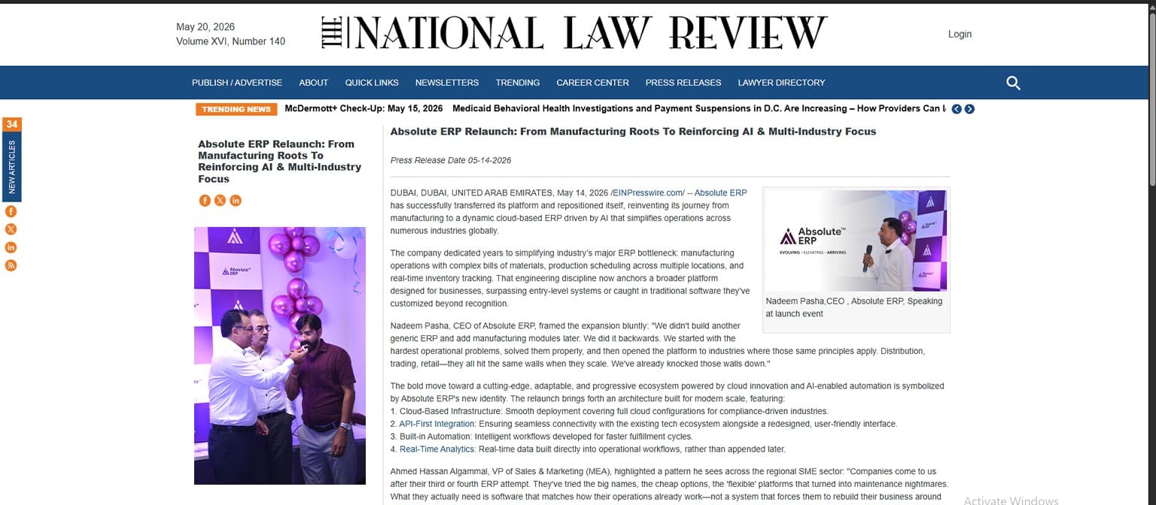Follow the EINPresswire.com link
1156x505 pixels.
(649, 193)
